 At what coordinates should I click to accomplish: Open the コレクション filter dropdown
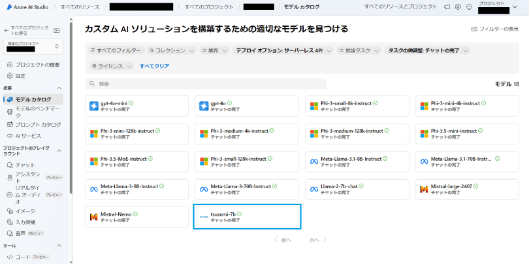coord(171,50)
